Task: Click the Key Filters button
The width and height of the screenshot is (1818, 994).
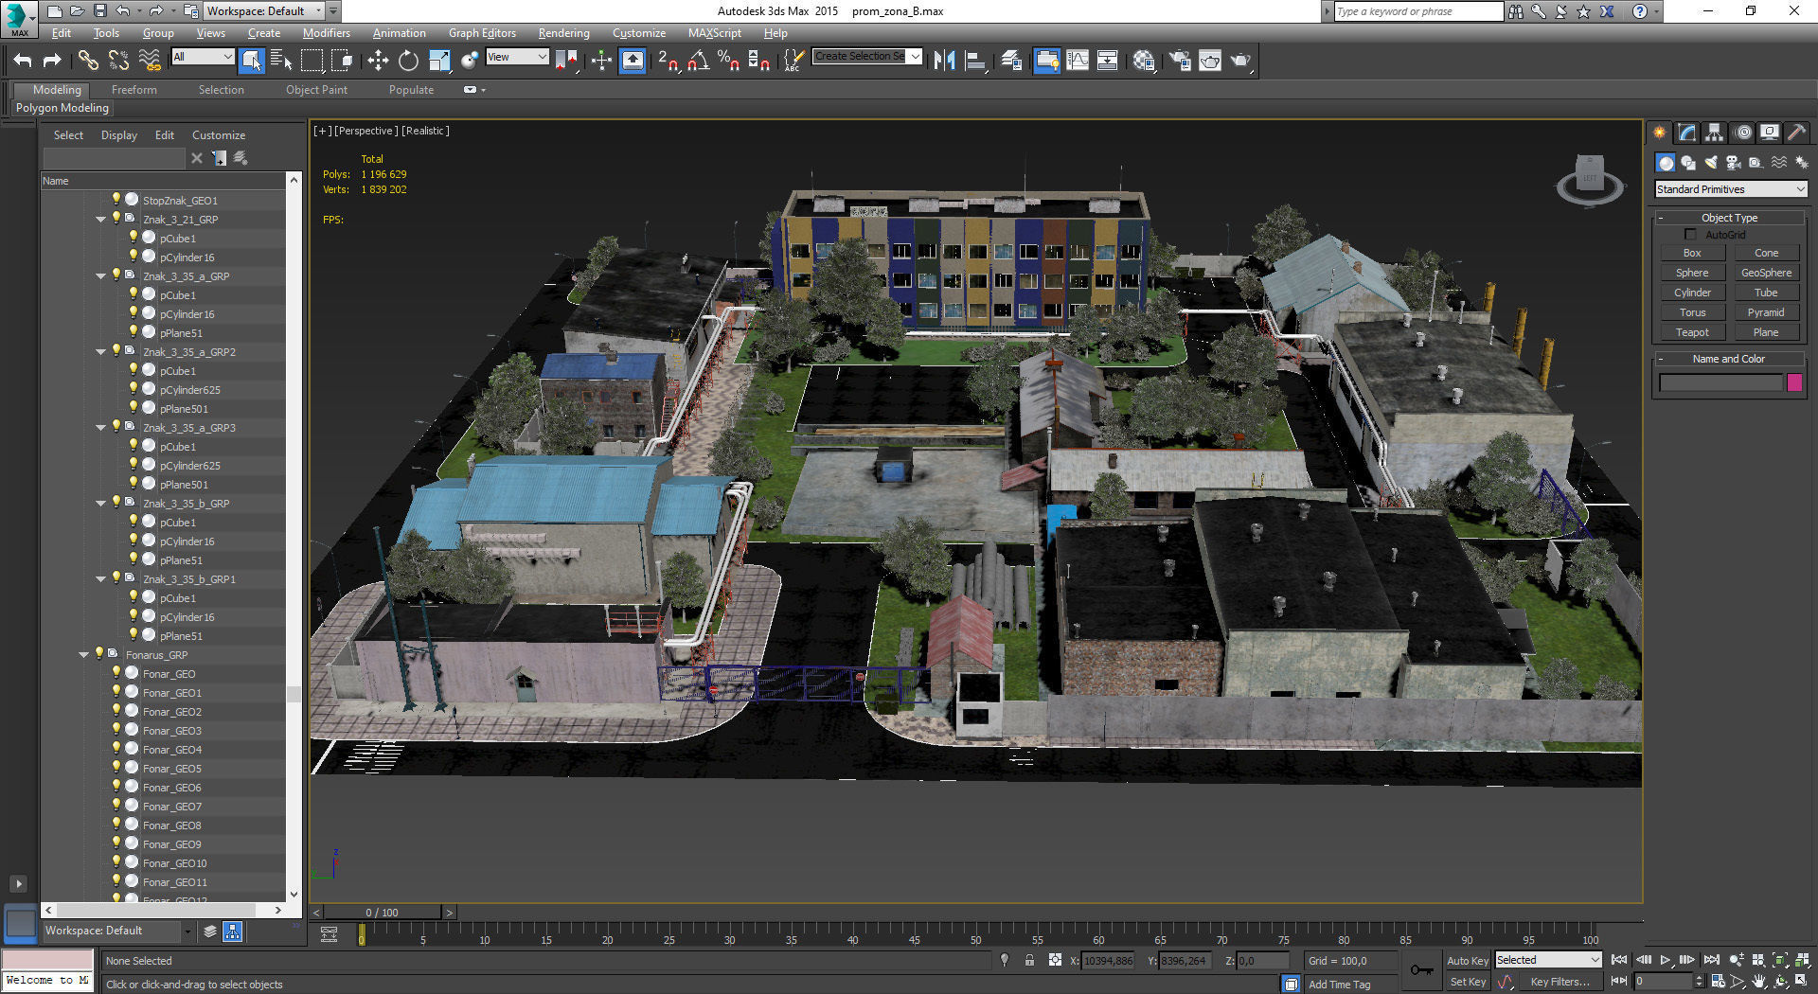Action: tap(1560, 982)
